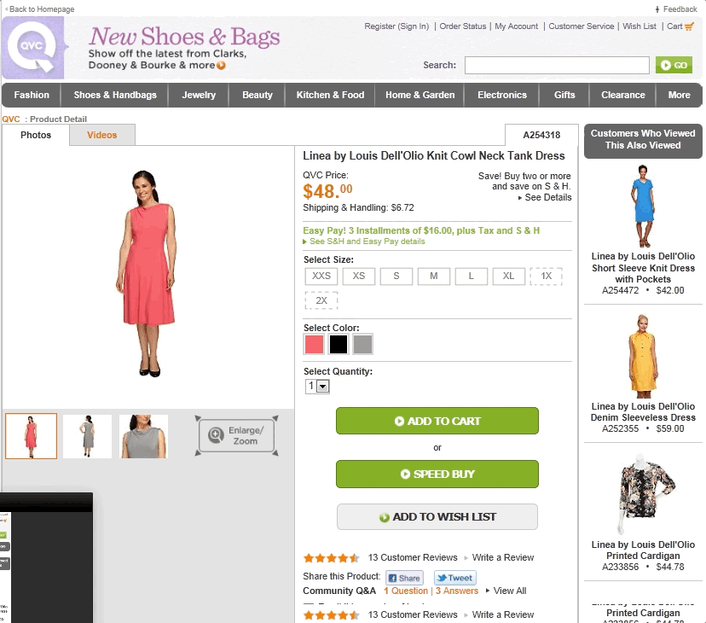
Task: Tweet this product
Action: [x=454, y=578]
